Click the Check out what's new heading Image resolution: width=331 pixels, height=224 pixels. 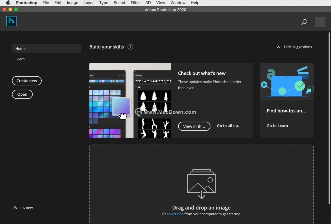pyautogui.click(x=201, y=73)
